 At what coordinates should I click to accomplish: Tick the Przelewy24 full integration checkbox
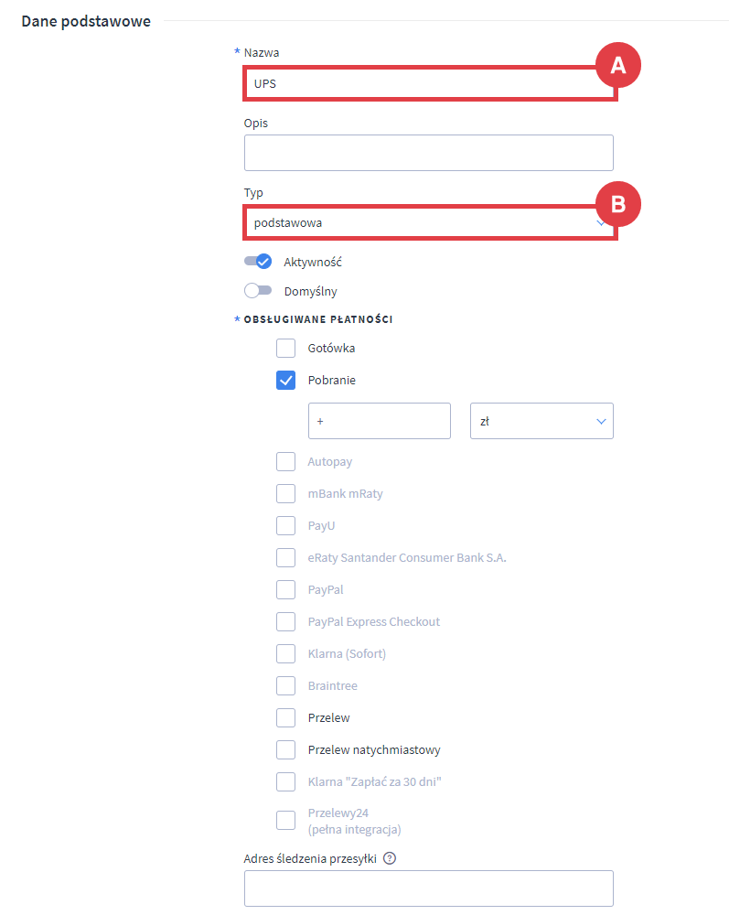tap(285, 821)
